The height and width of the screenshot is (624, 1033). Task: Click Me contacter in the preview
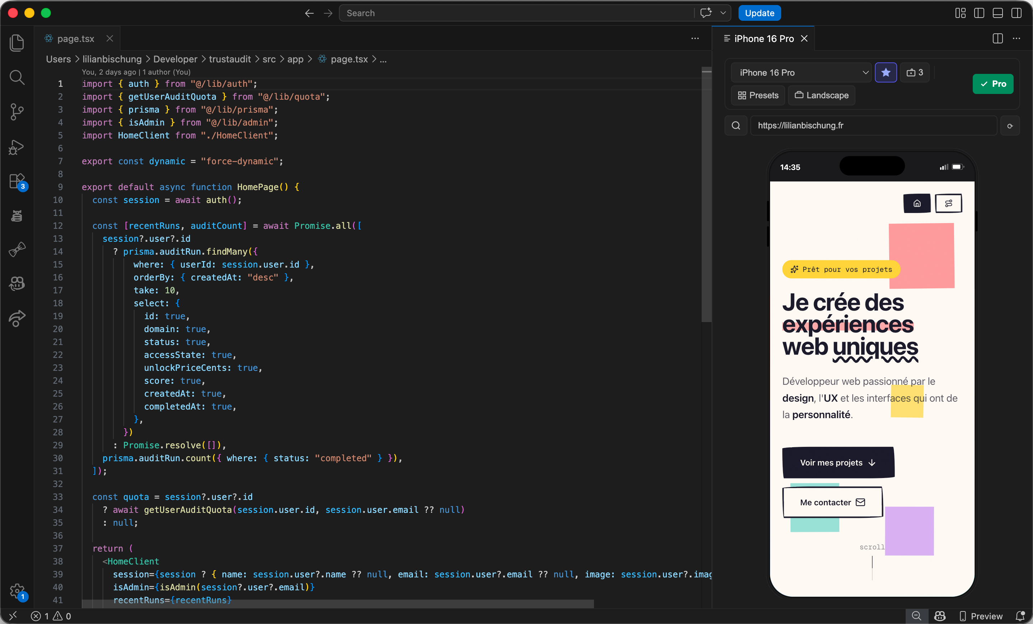[832, 502]
